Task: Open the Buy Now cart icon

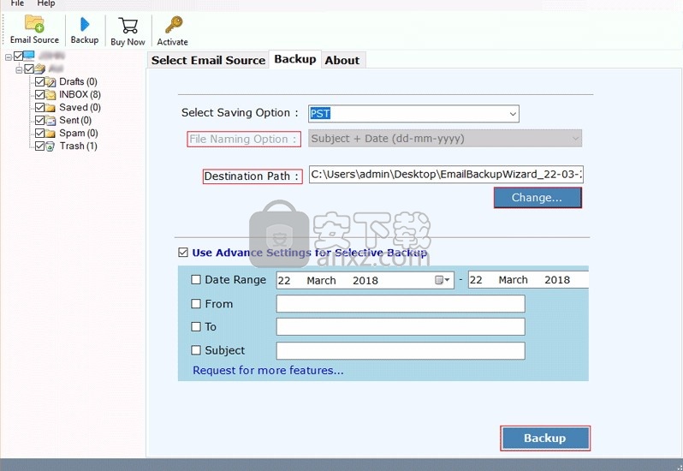Action: click(x=128, y=26)
